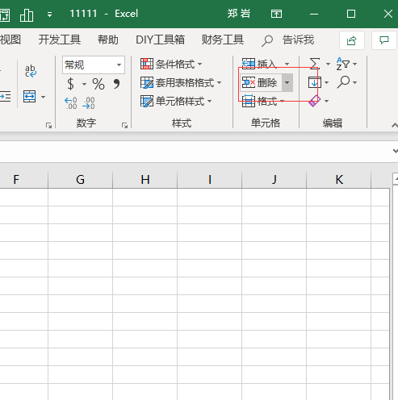398x400 pixels.
Task: Switch to the 开发工具 tab
Action: coord(60,40)
